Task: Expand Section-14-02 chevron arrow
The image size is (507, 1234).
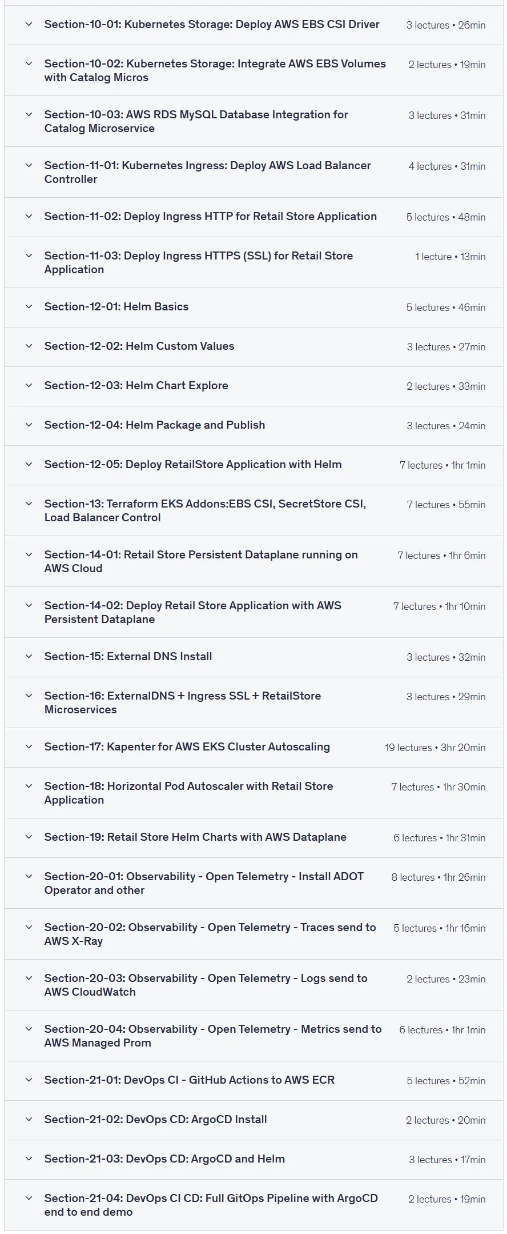Action: coord(29,606)
